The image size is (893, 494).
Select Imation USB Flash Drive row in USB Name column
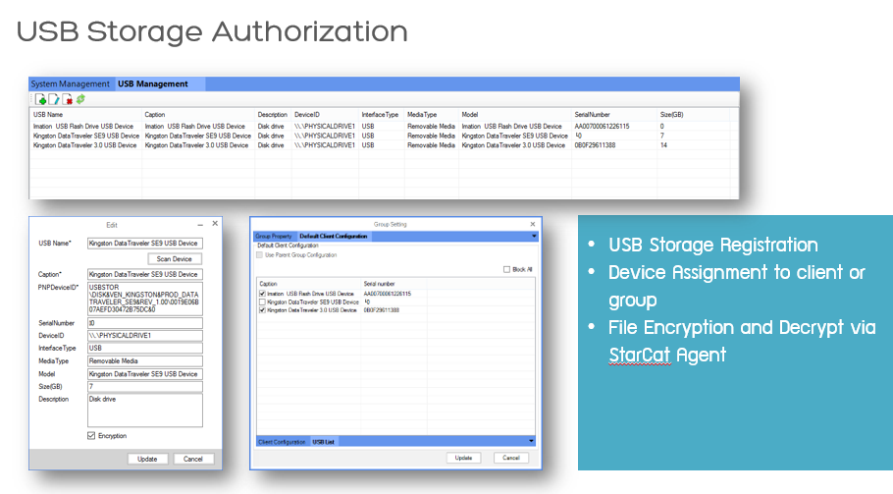click(x=83, y=127)
